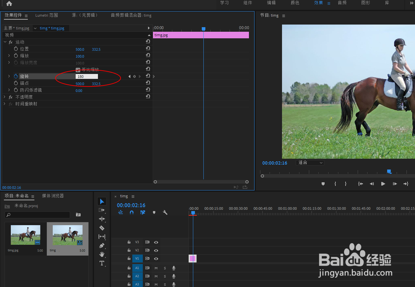The image size is (415, 287).
Task: Go to previous keyframe for 旋转
Action: [129, 76]
